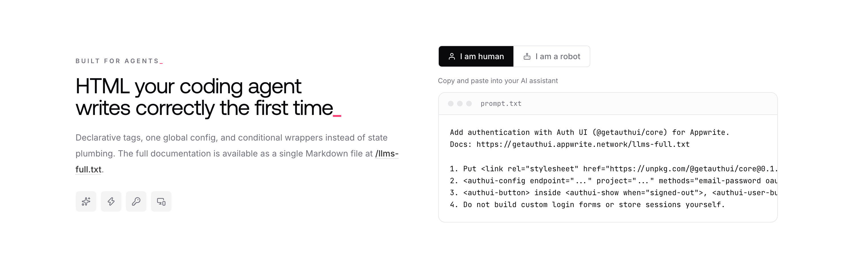
Task: Click the person icon beside I am human
Action: point(452,57)
